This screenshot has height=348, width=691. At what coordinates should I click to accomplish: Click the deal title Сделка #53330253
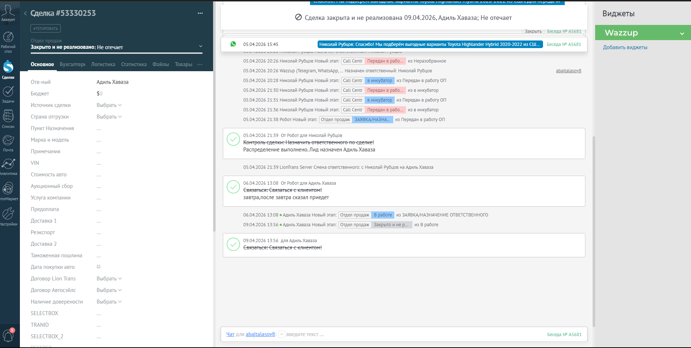click(63, 13)
